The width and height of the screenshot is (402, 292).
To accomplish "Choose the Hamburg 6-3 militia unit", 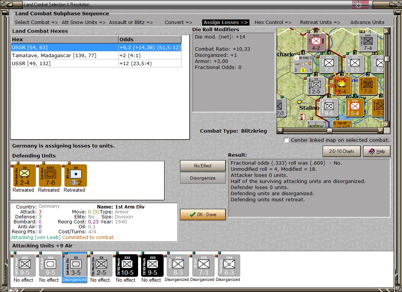I will coord(229,266).
